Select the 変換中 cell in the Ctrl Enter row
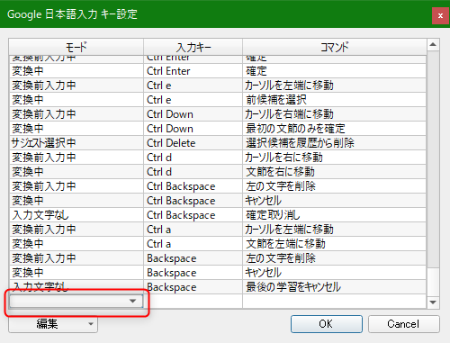Image resolution: width=450 pixels, height=343 pixels. [76, 71]
